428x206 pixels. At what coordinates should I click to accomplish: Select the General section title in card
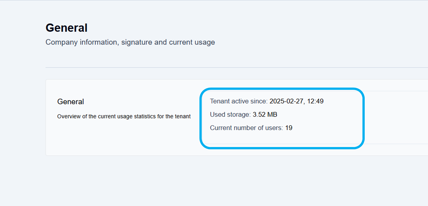pos(71,102)
